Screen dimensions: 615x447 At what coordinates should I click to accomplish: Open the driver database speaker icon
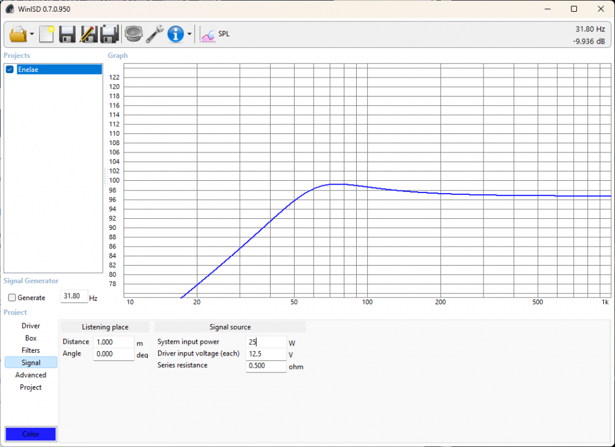pos(133,34)
